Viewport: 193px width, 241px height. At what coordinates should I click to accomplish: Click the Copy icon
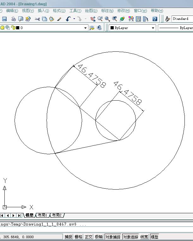(45, 19)
